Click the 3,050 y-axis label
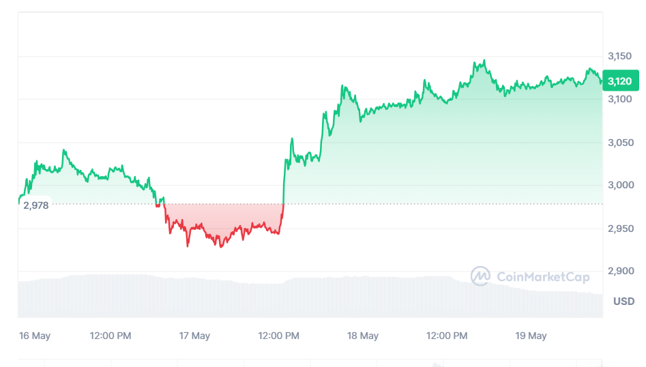This screenshot has width=646, height=367. coord(621,143)
